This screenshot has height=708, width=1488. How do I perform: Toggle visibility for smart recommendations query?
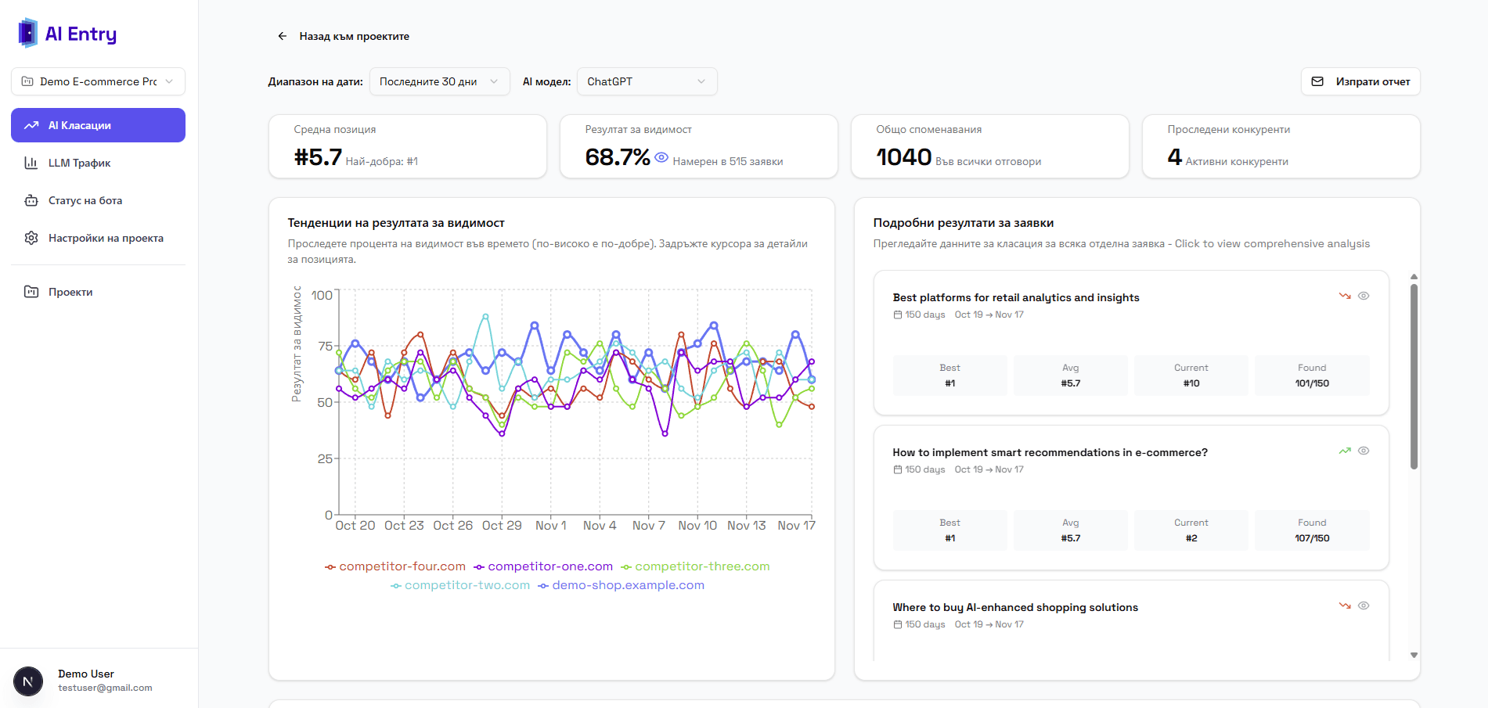tap(1364, 451)
